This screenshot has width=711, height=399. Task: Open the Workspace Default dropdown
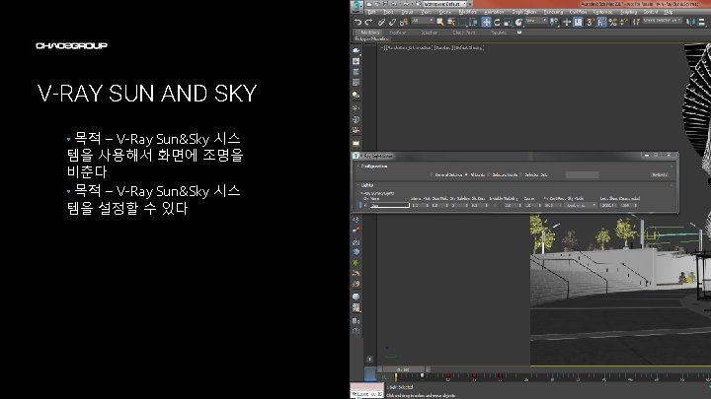click(444, 4)
